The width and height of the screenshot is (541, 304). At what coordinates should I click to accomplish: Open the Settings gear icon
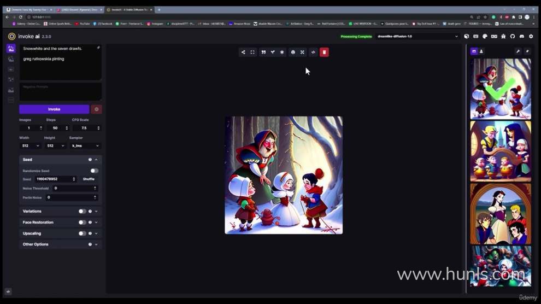pyautogui.click(x=531, y=36)
